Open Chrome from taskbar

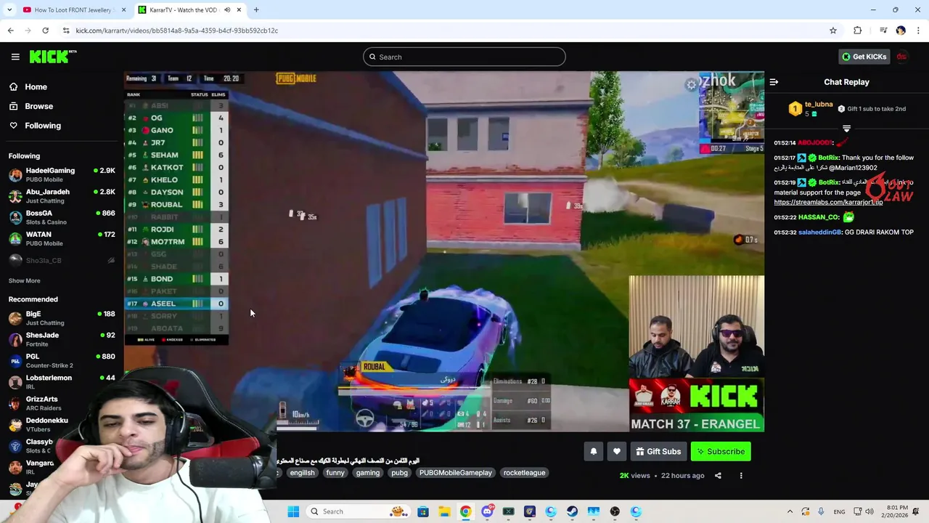465,511
